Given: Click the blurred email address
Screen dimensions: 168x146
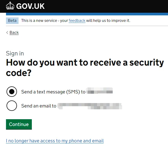Looking at the screenshot, I should tap(90, 106).
